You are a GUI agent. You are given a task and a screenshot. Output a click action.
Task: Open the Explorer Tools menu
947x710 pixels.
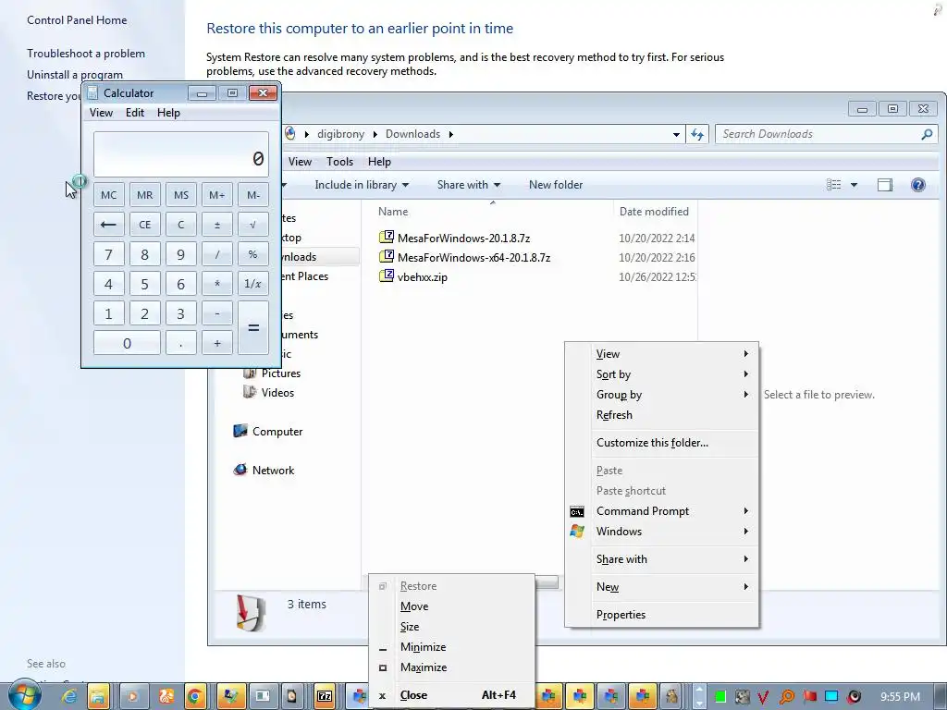click(339, 162)
